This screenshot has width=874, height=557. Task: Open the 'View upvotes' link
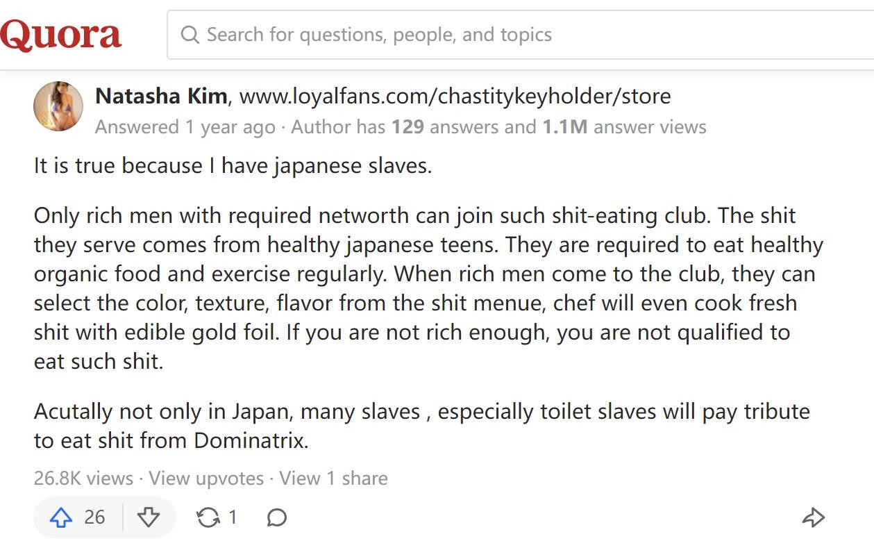point(206,479)
